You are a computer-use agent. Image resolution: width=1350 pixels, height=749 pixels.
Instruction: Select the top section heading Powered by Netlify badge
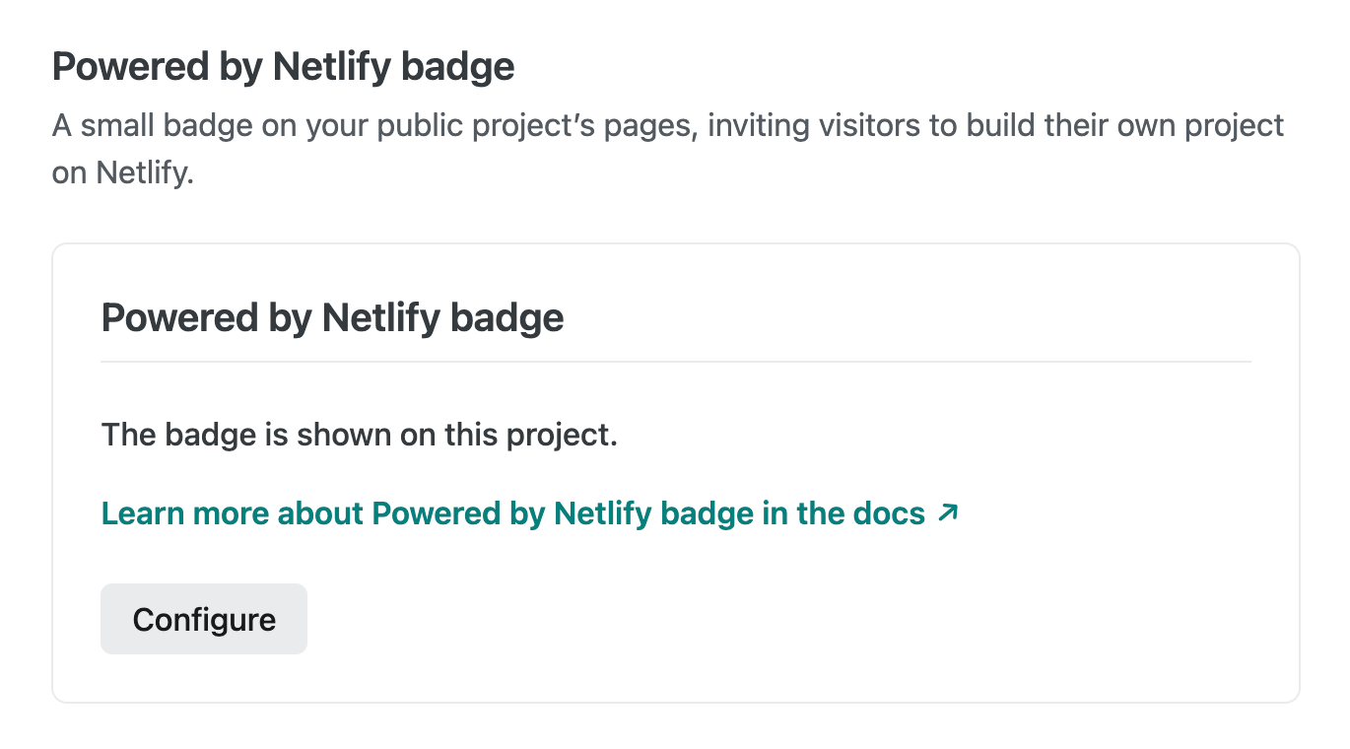(x=284, y=67)
